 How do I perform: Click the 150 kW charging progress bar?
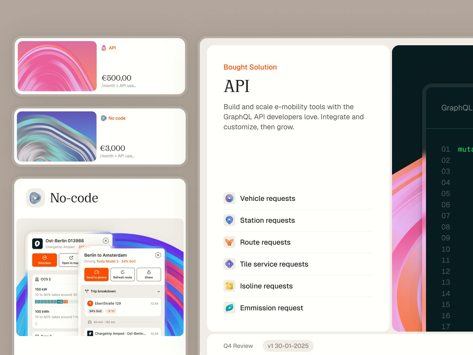56,302
